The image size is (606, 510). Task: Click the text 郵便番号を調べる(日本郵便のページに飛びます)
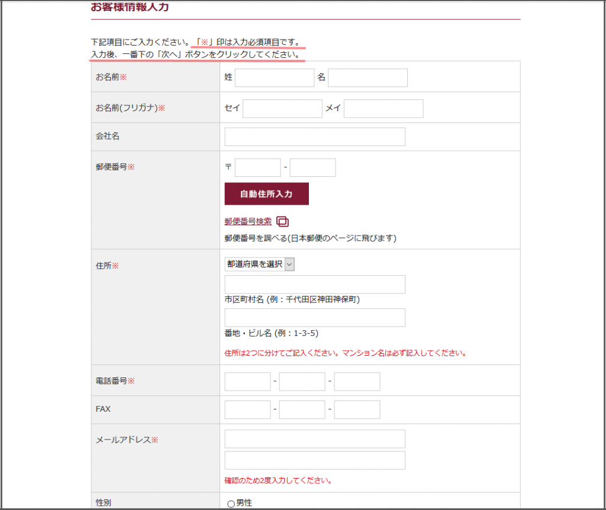coord(310,238)
